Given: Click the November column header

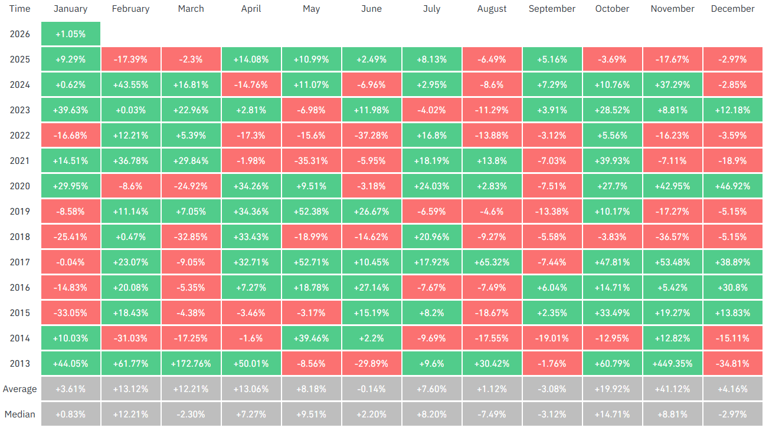Looking at the screenshot, I should [672, 9].
